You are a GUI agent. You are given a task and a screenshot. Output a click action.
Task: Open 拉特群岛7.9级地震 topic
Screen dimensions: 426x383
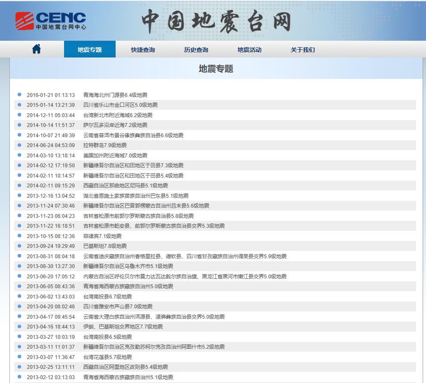point(105,145)
